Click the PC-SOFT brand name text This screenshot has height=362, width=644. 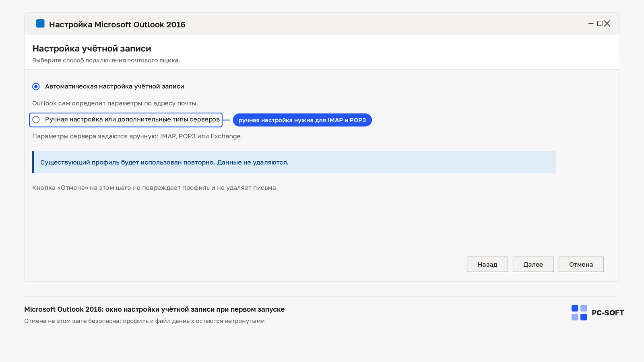click(608, 313)
